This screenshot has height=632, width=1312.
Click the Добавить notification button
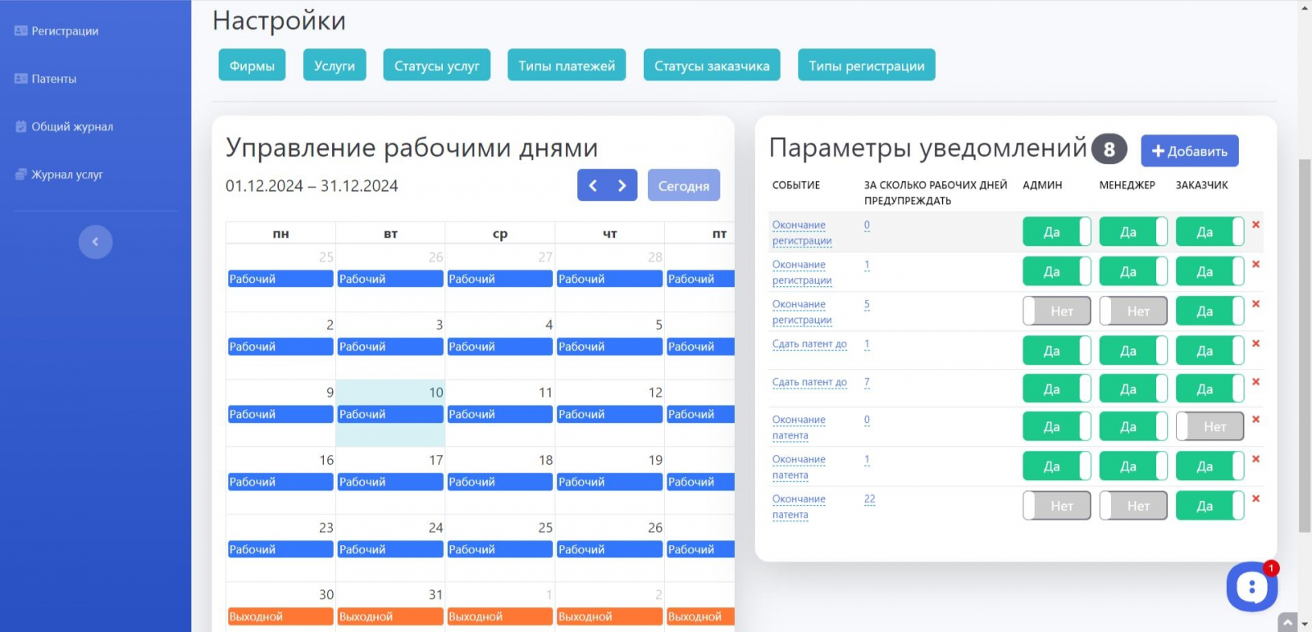click(1190, 151)
